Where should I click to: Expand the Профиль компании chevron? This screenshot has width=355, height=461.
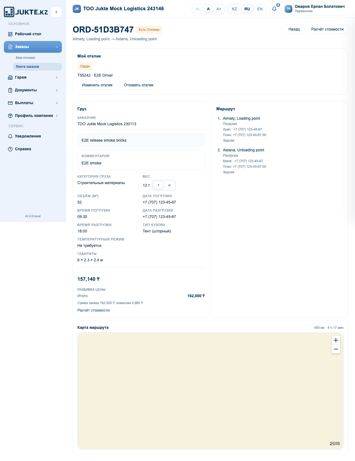pyautogui.click(x=57, y=116)
